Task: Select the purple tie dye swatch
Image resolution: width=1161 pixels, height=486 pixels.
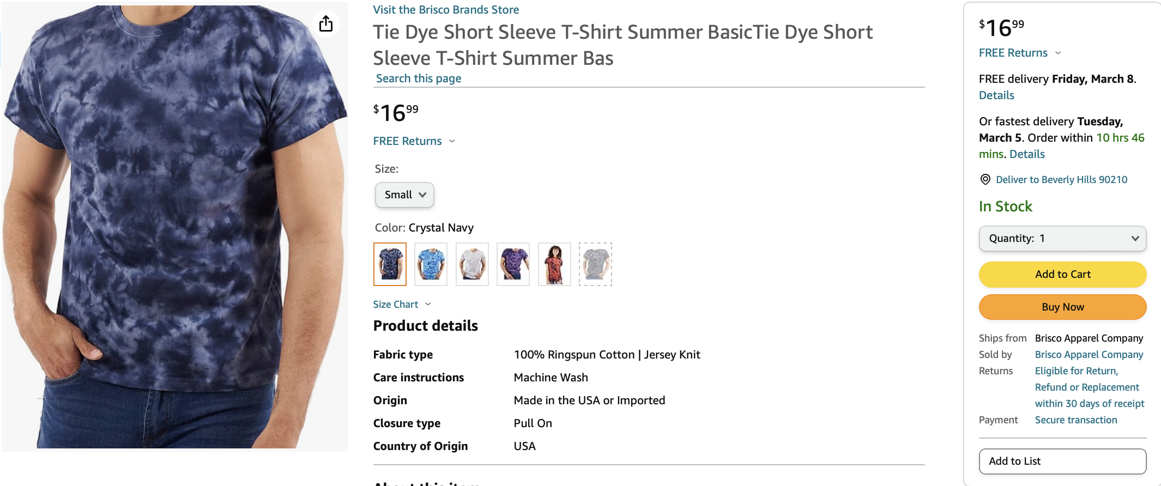Action: pos(513,264)
